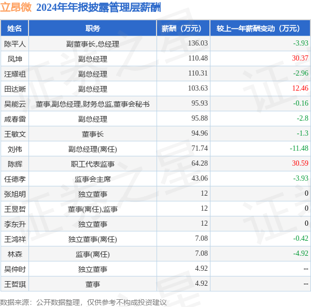Click the position '职工代表监事'

[93, 164]
